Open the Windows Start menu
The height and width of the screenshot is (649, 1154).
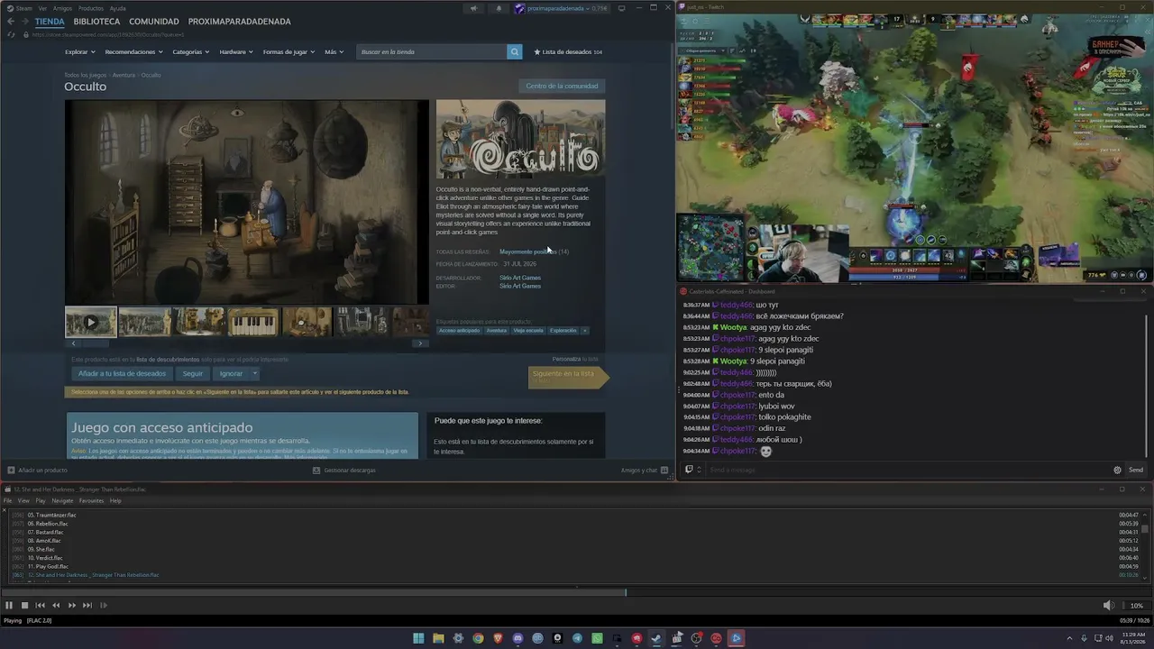tap(418, 638)
